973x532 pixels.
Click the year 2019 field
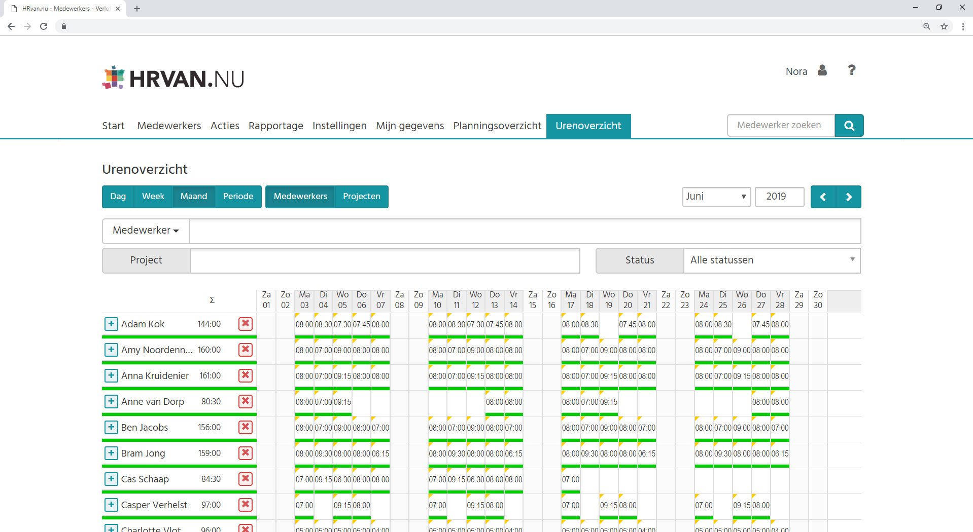click(780, 197)
